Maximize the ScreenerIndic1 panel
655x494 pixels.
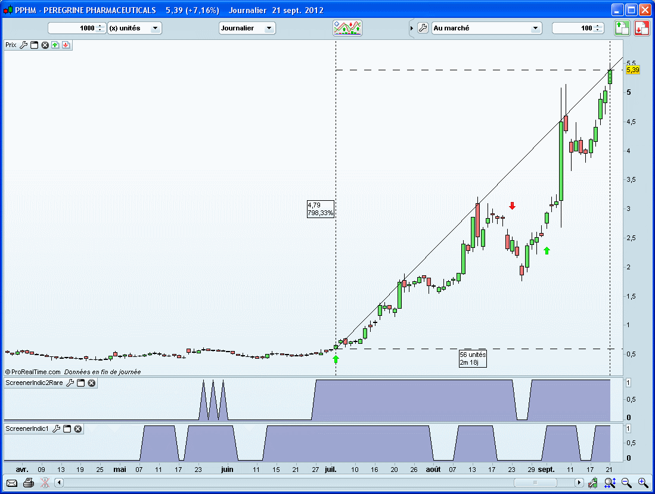(67, 428)
